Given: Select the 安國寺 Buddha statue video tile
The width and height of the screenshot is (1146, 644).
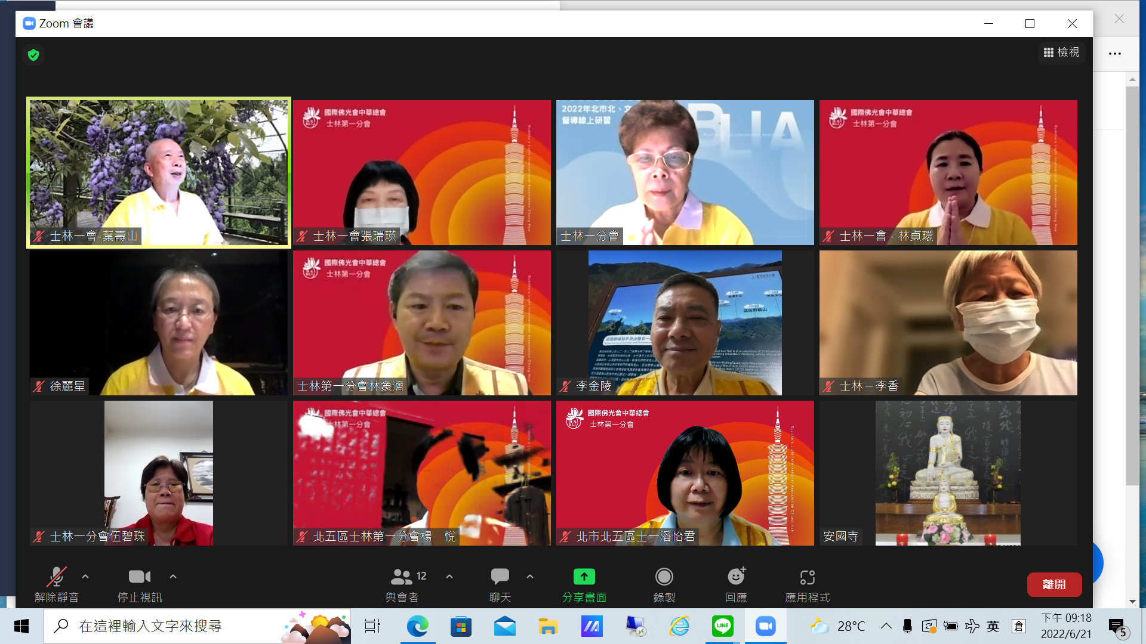Looking at the screenshot, I should coord(948,473).
